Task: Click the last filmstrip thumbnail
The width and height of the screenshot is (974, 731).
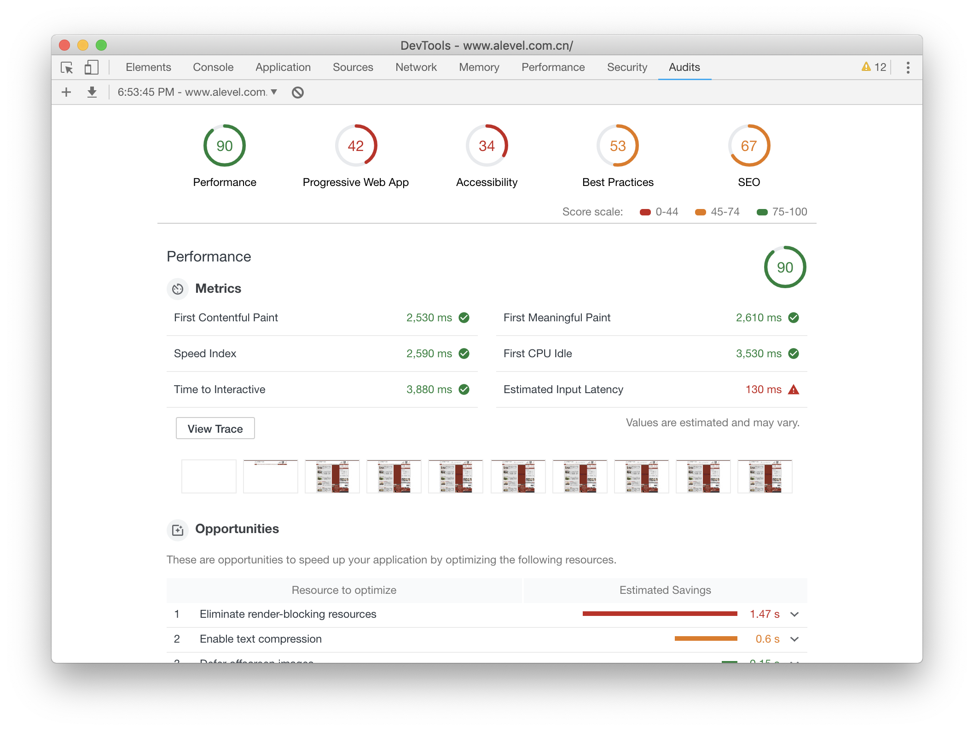Action: pyautogui.click(x=765, y=476)
